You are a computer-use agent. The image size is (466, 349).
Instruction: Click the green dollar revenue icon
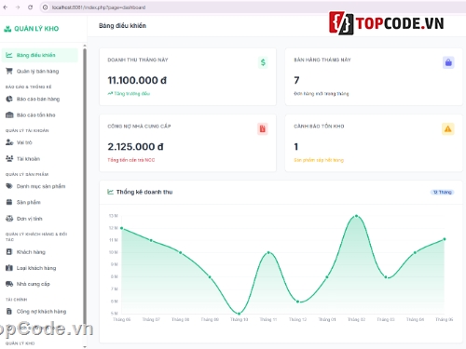263,62
